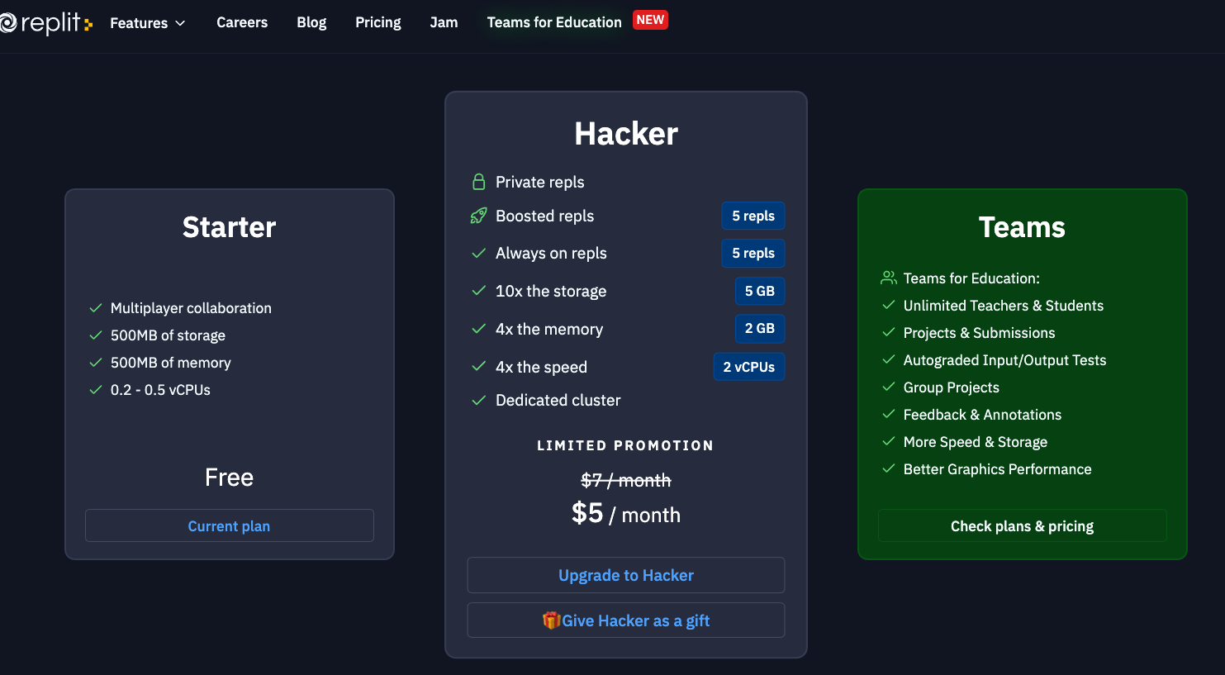Click the Boosted repls label
Image resolution: width=1225 pixels, height=675 pixels.
tap(545, 216)
